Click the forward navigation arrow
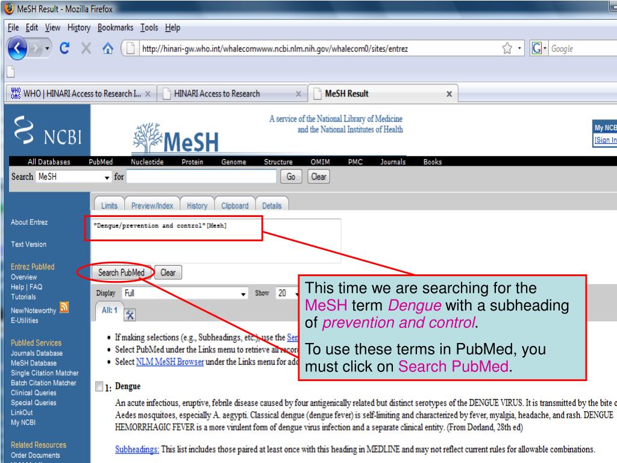 point(36,48)
